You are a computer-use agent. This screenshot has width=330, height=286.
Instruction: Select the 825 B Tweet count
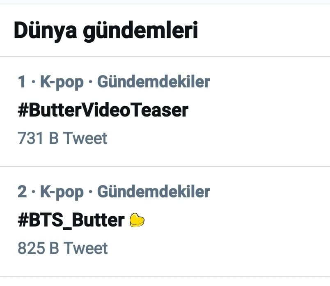coord(62,248)
